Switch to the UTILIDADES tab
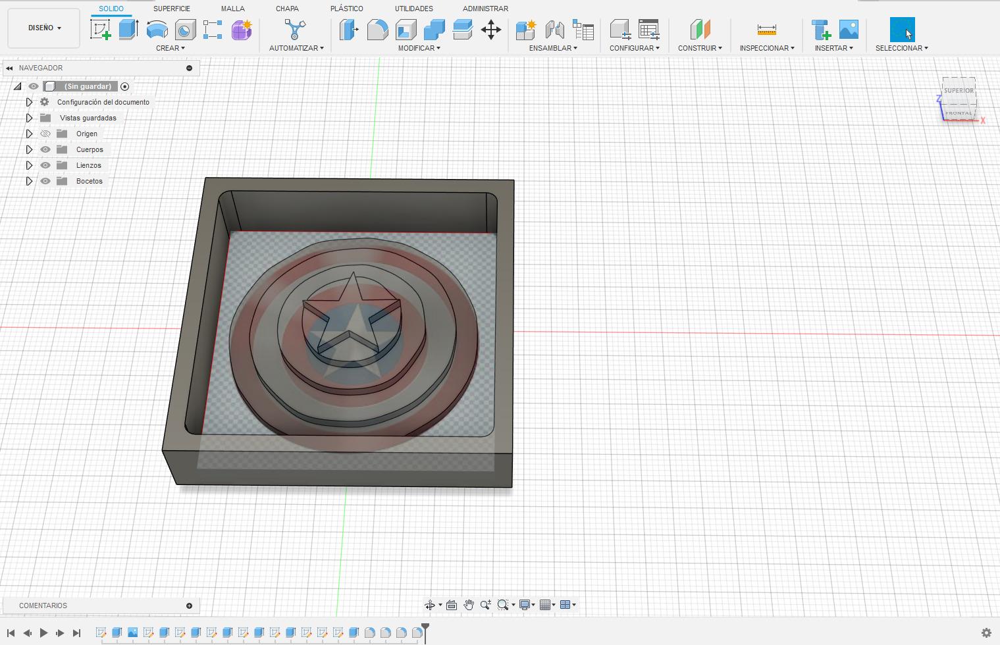 [414, 9]
